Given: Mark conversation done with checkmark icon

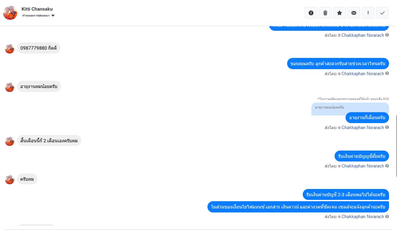Looking at the screenshot, I should point(382,13).
